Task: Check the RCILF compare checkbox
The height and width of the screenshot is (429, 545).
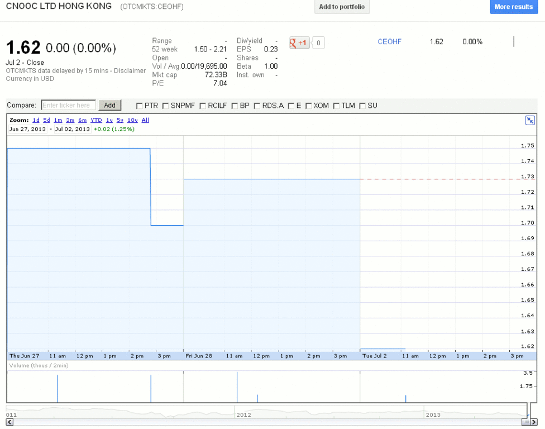Action: (203, 106)
